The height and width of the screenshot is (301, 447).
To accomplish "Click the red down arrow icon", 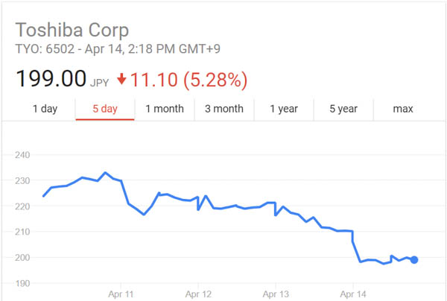I will point(122,79).
